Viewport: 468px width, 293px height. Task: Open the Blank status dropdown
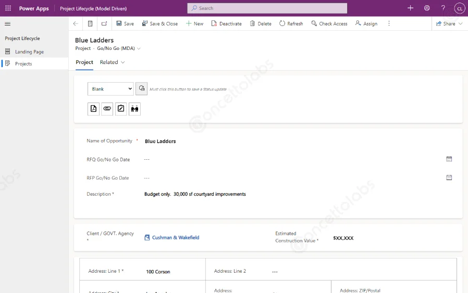click(110, 89)
